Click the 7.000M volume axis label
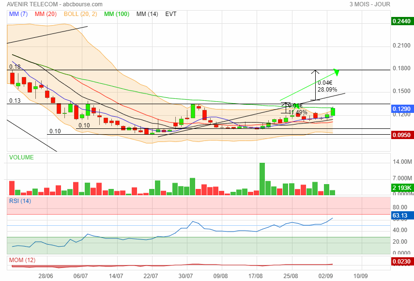This screenshot has width=414, height=281. 402,178
